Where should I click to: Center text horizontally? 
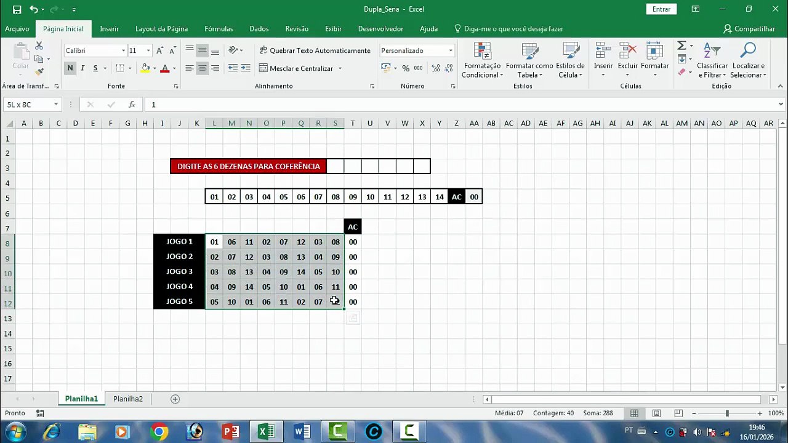click(203, 68)
